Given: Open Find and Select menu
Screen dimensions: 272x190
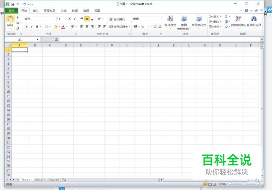Looking at the screenshot, I should pyautogui.click(x=254, y=22).
